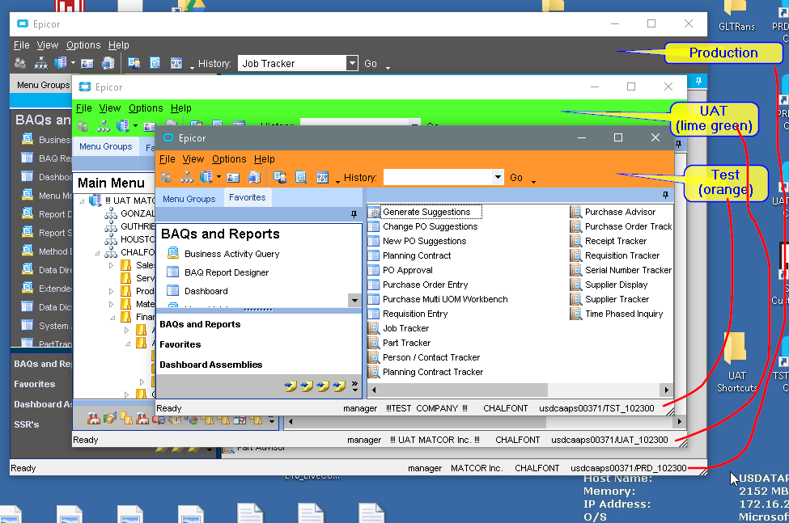Select GONZALES site in UAT tree

(x=129, y=213)
